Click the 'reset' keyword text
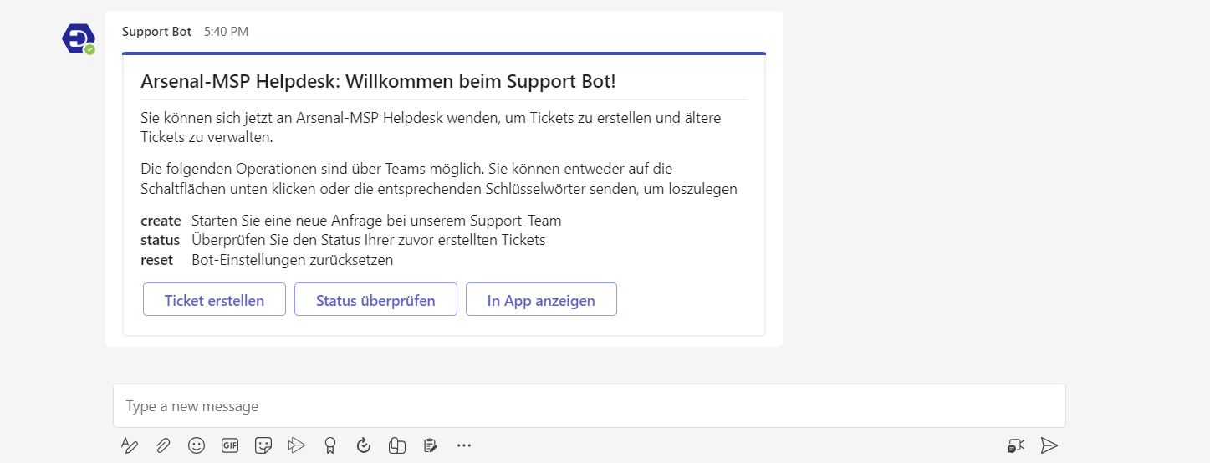 pyautogui.click(x=156, y=260)
